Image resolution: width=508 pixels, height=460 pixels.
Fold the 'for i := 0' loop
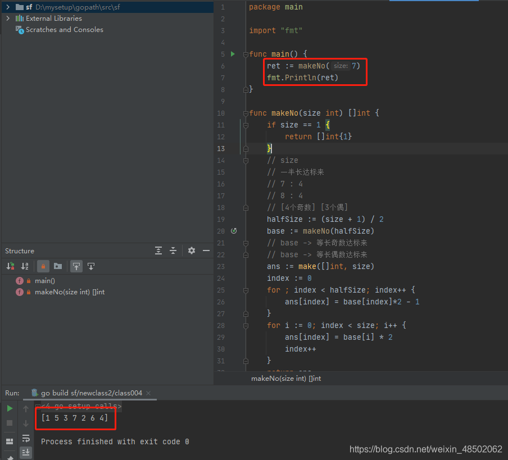pos(246,326)
